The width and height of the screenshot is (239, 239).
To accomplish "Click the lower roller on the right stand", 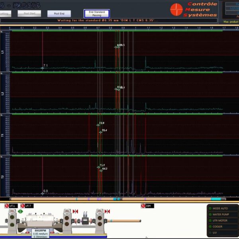I will click(100, 224).
